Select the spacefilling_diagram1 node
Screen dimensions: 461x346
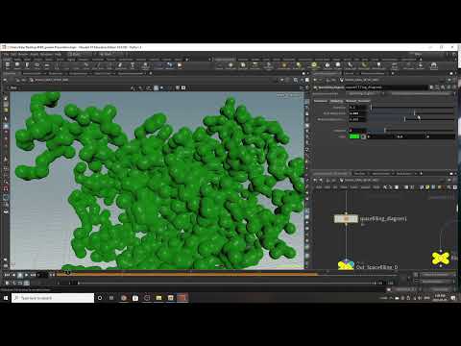tap(346, 219)
